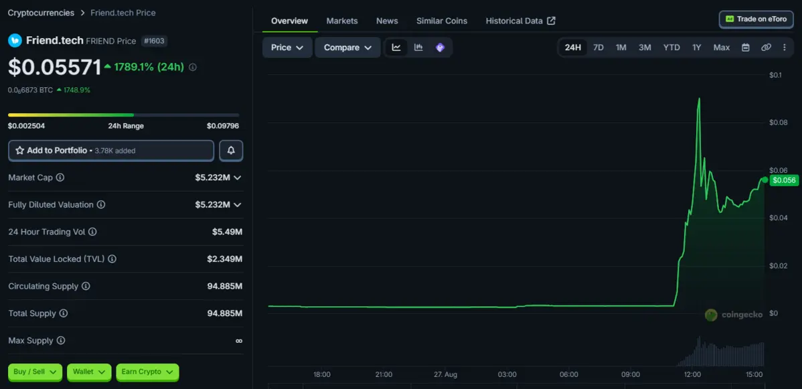Expand the Market Cap value chevron
The width and height of the screenshot is (802, 389).
pos(238,177)
